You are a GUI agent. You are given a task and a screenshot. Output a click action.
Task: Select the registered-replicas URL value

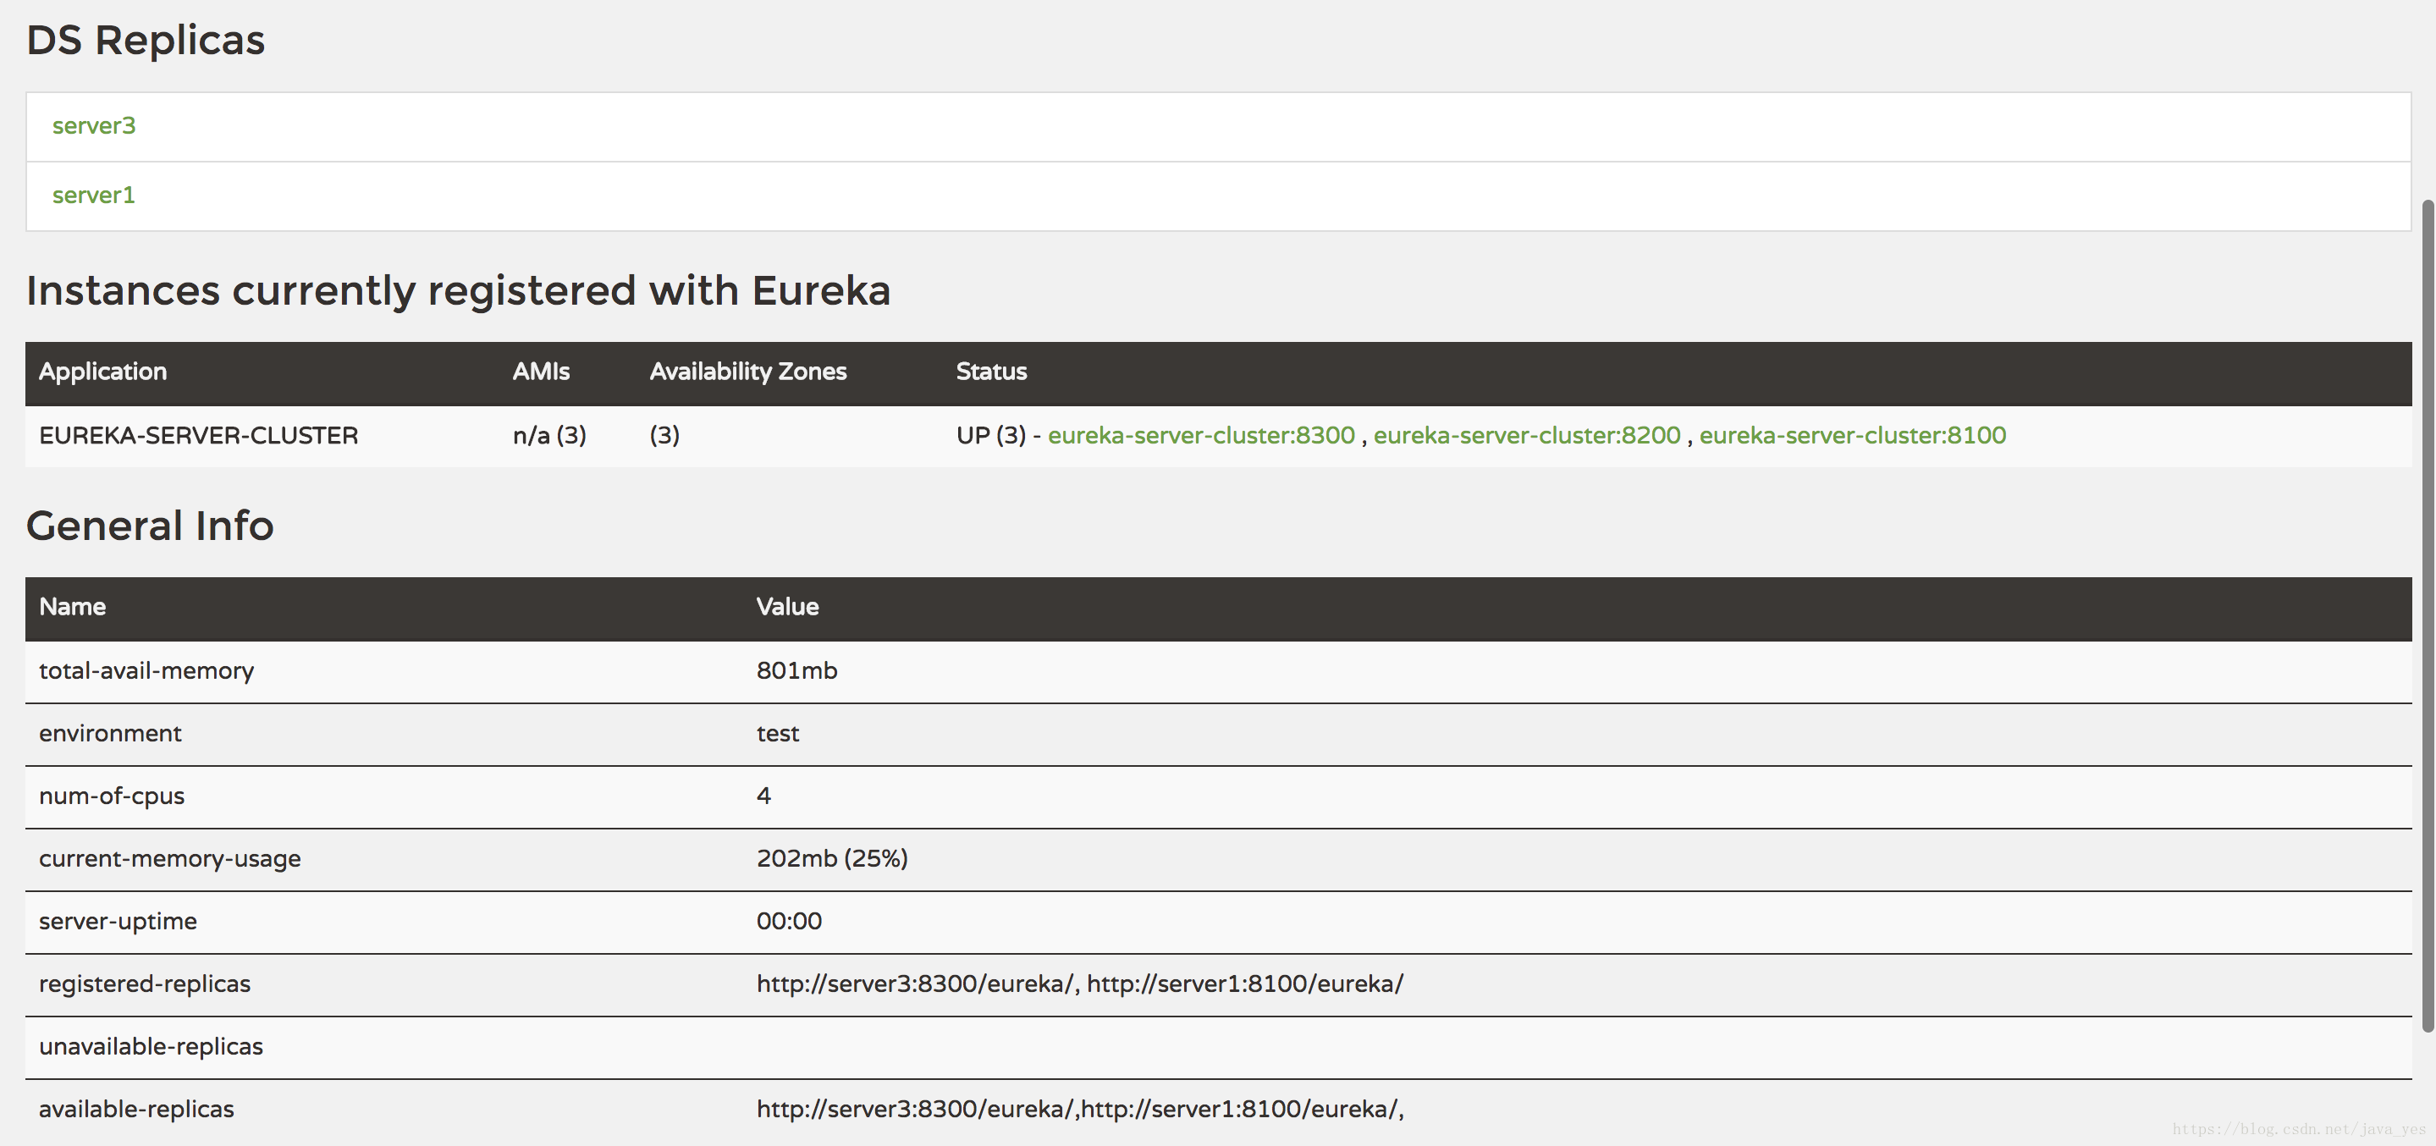click(1080, 984)
